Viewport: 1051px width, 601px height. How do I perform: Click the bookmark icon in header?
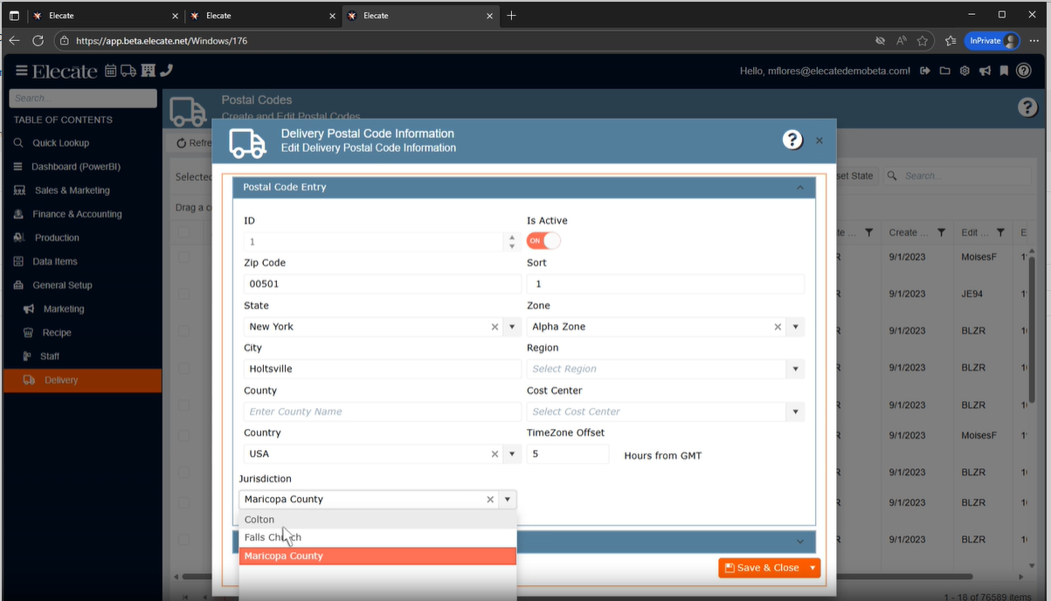(1004, 71)
